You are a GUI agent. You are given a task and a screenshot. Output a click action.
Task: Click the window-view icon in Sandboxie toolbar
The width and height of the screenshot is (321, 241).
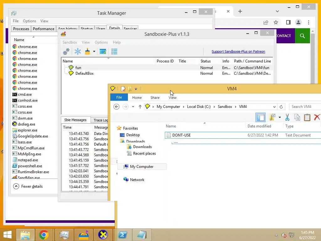(103, 51)
